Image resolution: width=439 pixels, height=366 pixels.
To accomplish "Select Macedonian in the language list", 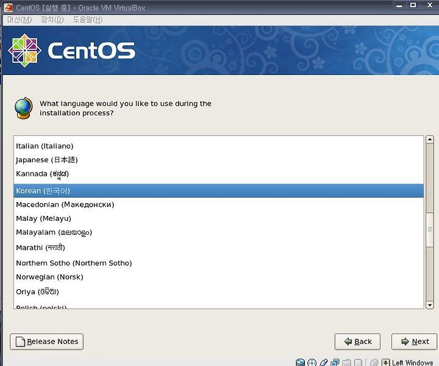I will (218, 205).
